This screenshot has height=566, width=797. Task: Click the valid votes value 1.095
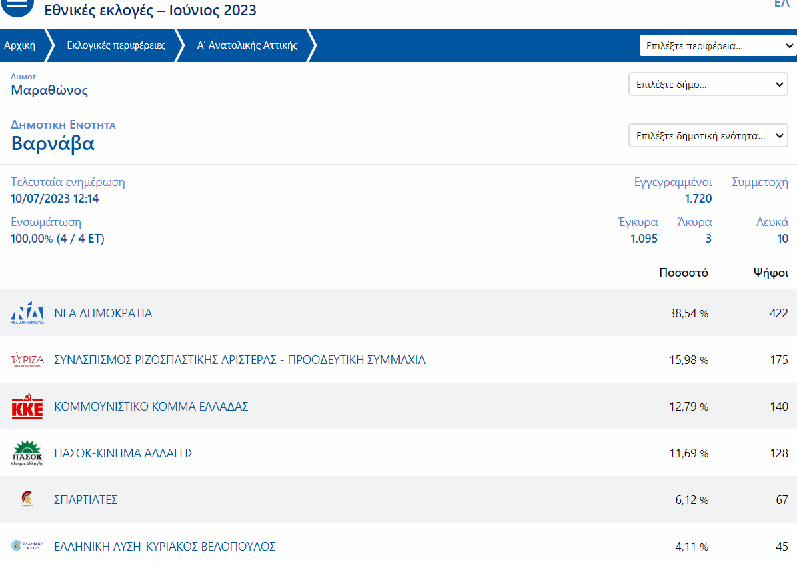point(644,239)
